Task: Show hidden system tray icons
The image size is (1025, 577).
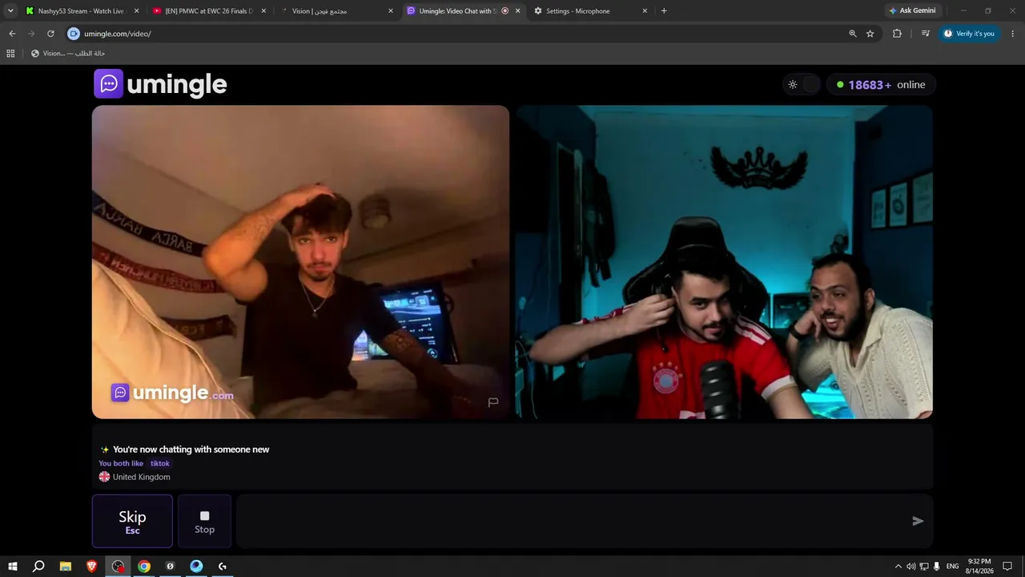Action: tap(898, 567)
